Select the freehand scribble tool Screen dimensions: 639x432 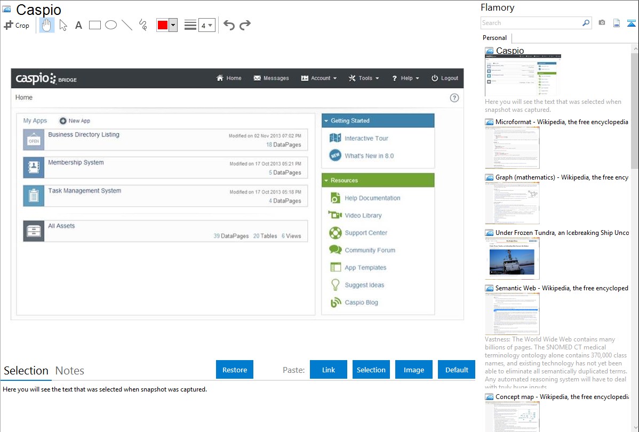[143, 25]
